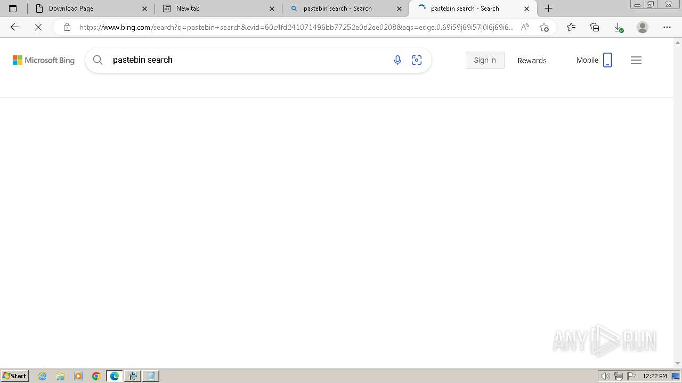Viewport: 682px width, 383px height.
Task: Open the volume control in the tray
Action: click(x=606, y=376)
